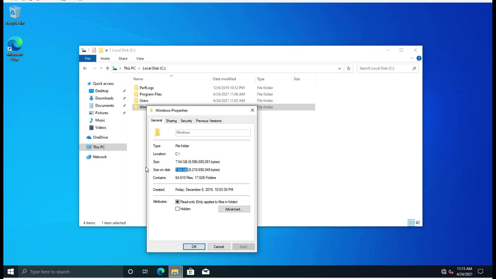Select the Program Files folder icon

coord(136,94)
